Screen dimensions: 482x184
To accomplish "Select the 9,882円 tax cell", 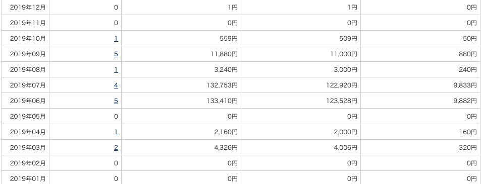I will click(420, 101).
